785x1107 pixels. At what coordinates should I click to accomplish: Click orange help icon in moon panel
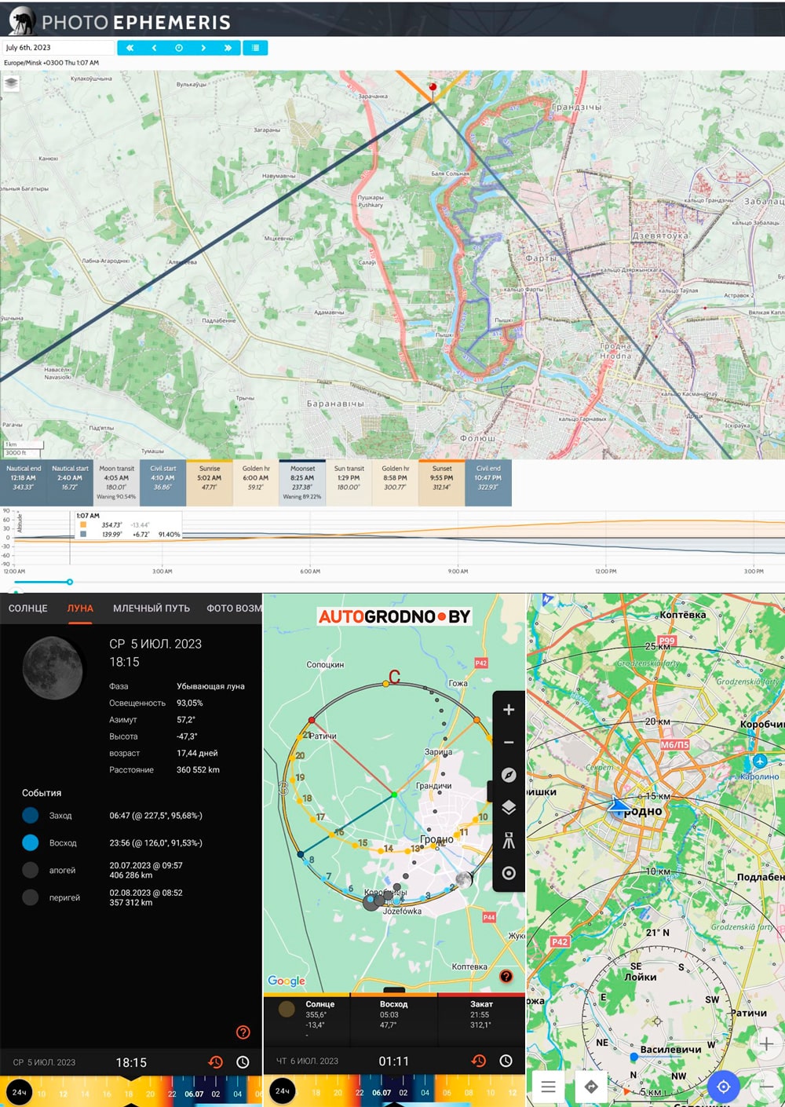click(x=243, y=1032)
